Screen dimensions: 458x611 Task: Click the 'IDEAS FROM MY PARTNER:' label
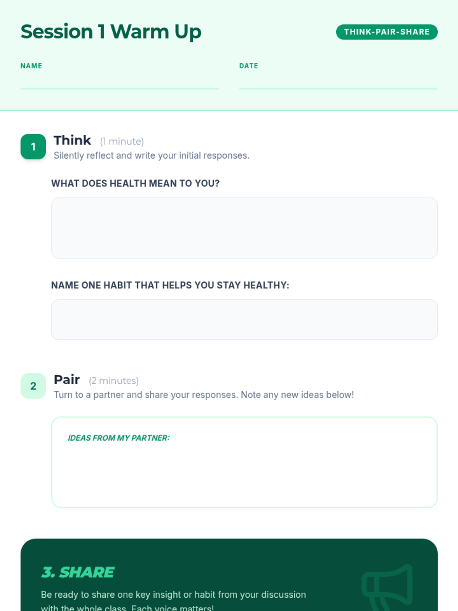(x=119, y=438)
